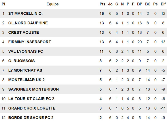Screen dimensions: 167x122
Task: Select SAVIGNEUX MONTBRISON team name
Action: pos(33,89)
